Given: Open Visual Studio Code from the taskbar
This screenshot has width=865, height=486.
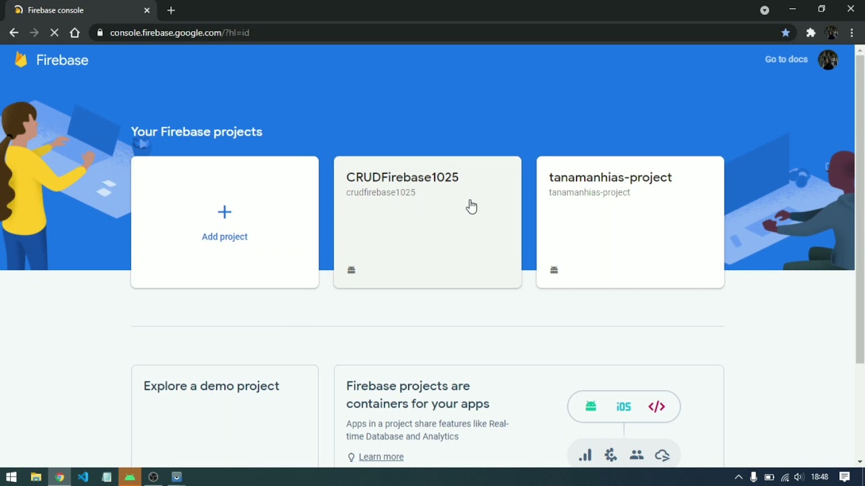Looking at the screenshot, I should tap(82, 477).
